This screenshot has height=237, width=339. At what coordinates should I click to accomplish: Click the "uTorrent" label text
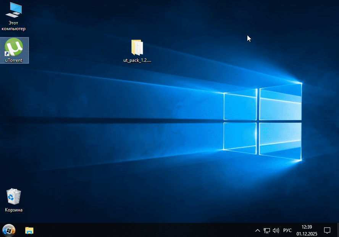(14, 60)
